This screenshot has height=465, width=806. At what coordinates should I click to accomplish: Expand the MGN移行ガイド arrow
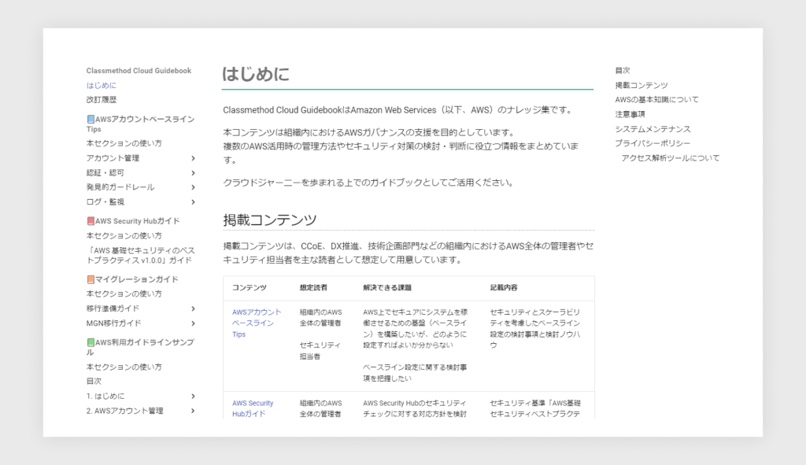[x=193, y=323]
